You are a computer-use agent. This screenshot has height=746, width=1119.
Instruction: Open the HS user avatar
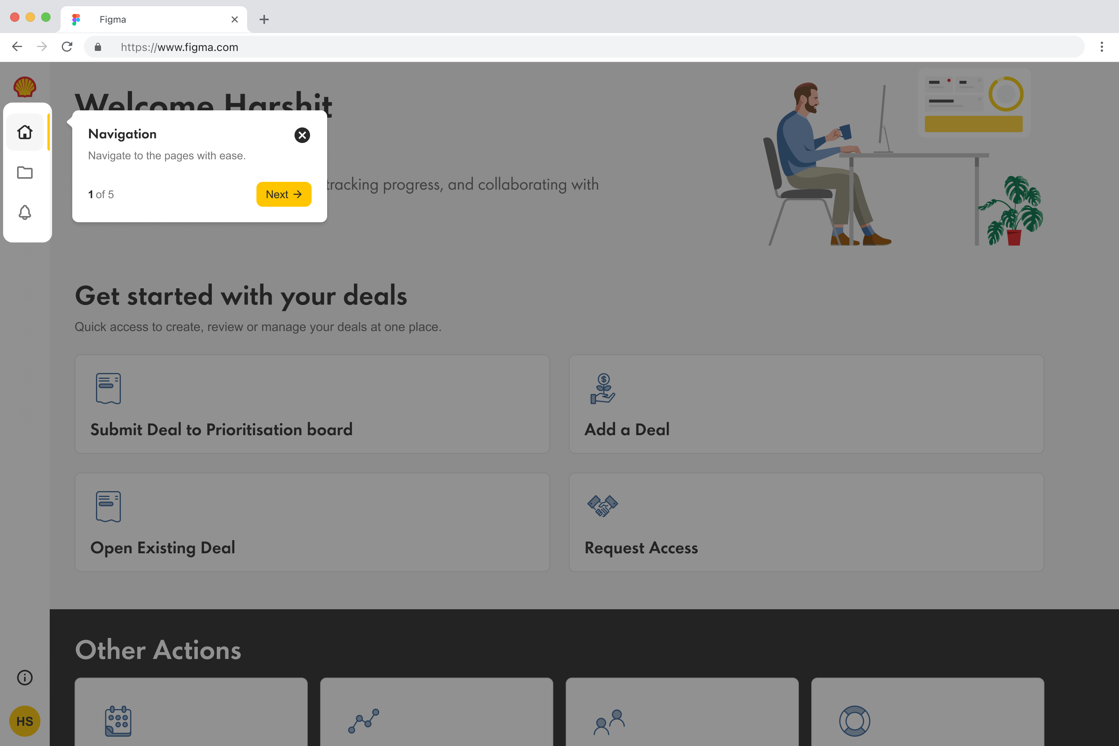pos(25,721)
